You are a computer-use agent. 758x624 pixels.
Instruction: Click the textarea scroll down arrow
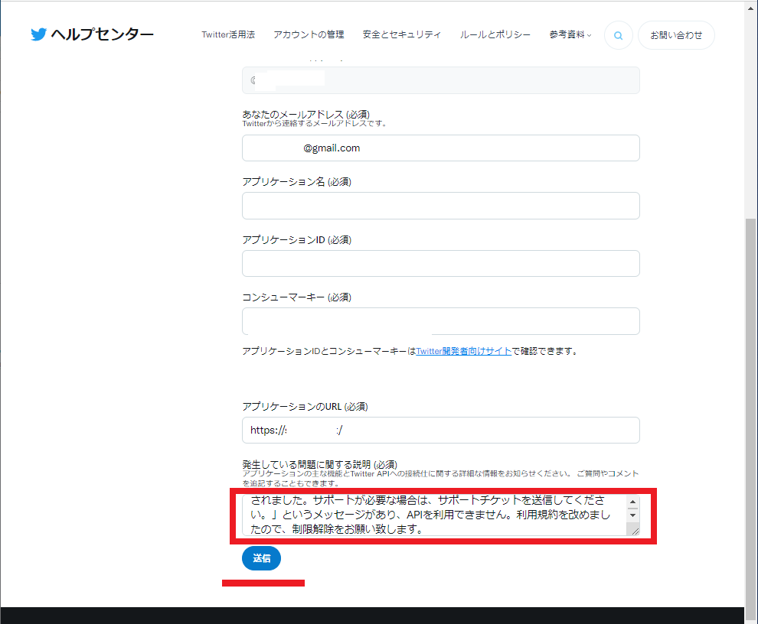pos(632,515)
